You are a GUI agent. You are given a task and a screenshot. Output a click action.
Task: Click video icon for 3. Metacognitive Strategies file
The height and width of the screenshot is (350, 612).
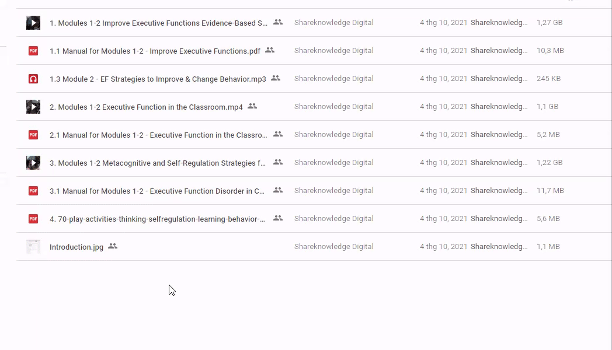33,163
